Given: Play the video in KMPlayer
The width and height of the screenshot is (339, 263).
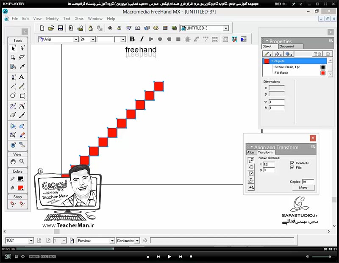Looking at the screenshot, I should tap(169, 257).
